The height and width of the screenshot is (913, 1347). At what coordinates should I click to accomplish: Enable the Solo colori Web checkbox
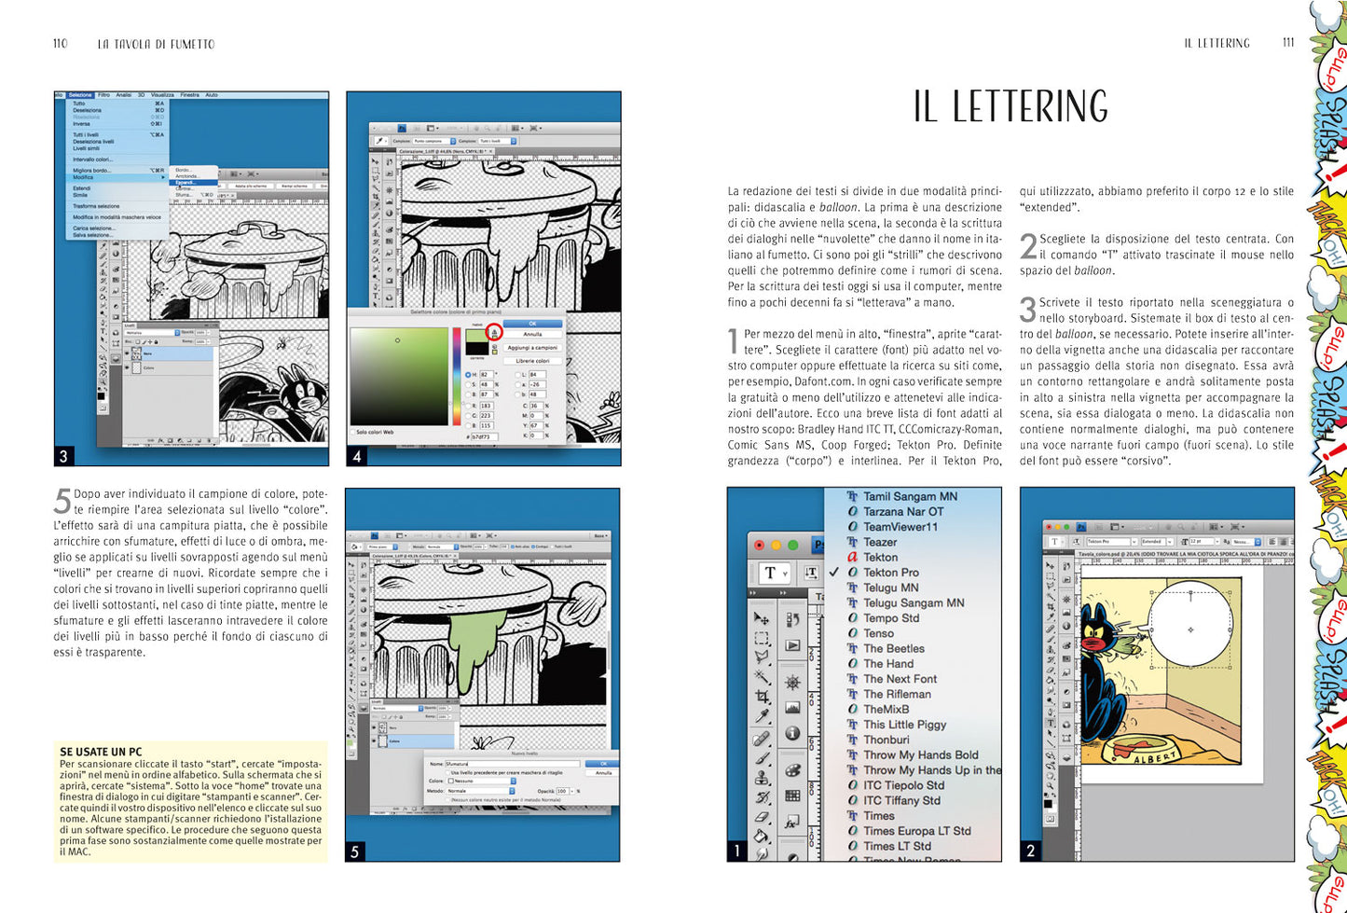tap(352, 432)
